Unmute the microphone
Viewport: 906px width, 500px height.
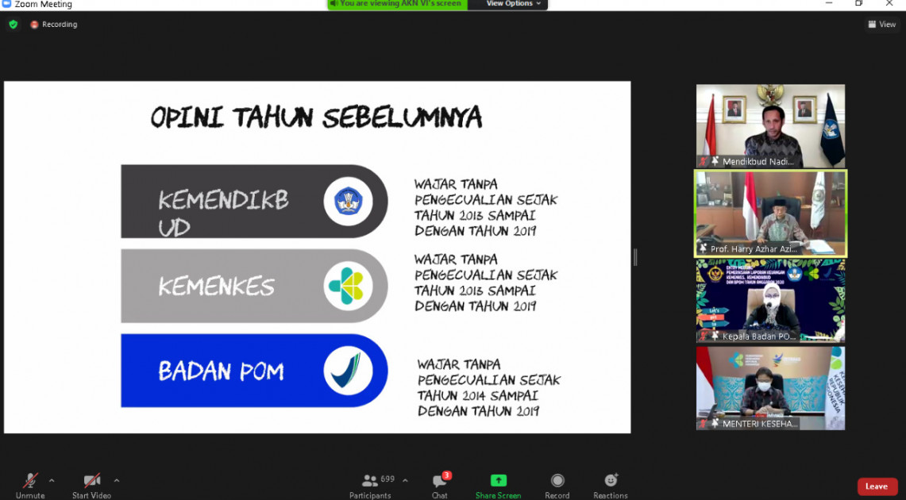30,485
